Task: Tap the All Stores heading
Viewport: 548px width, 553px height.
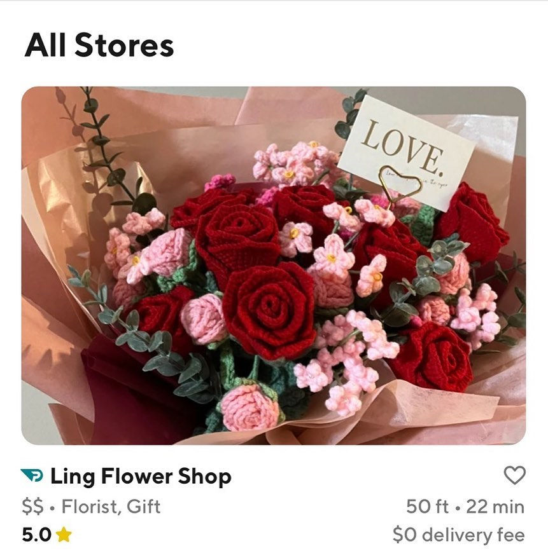Action: tap(99, 44)
